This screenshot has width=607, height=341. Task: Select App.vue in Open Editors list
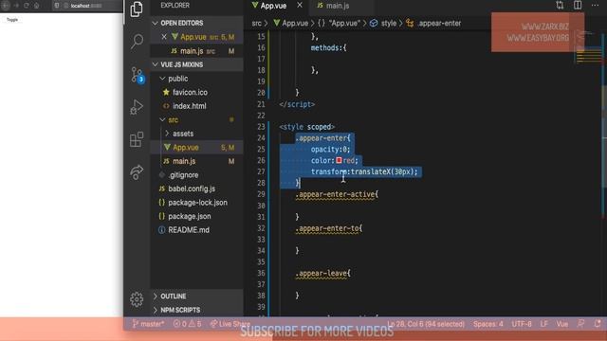pos(196,37)
